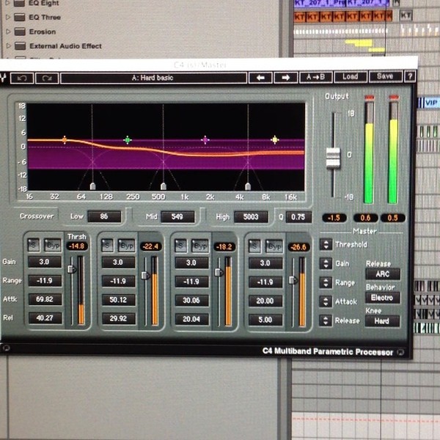This screenshot has height=440, width=440.
Task: Click the Master Threshold up/down stepper
Action: [x=326, y=244]
